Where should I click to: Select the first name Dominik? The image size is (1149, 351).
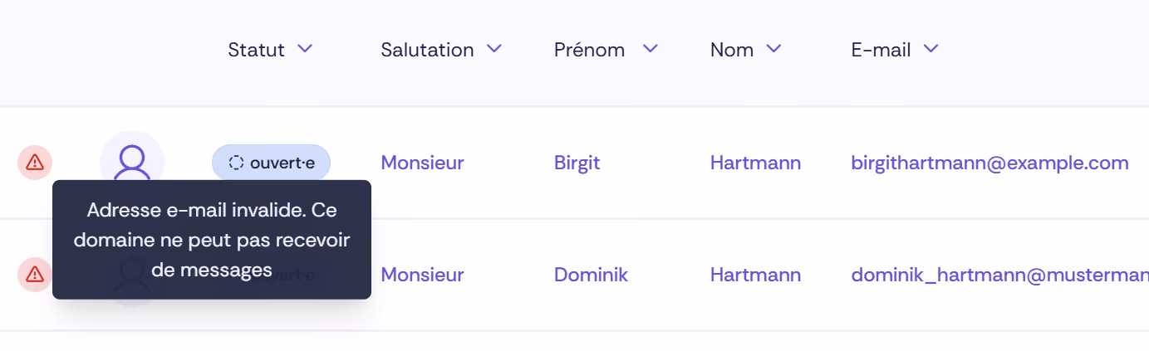click(x=592, y=275)
